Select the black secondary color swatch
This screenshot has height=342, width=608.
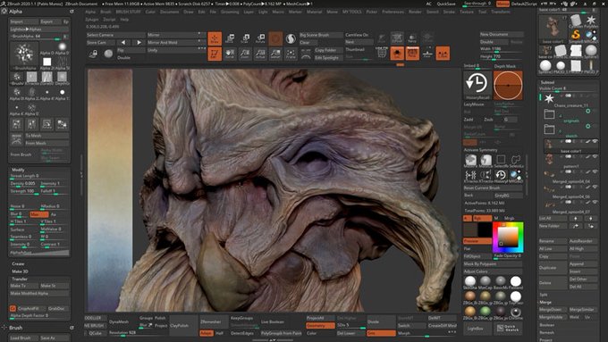[485, 230]
